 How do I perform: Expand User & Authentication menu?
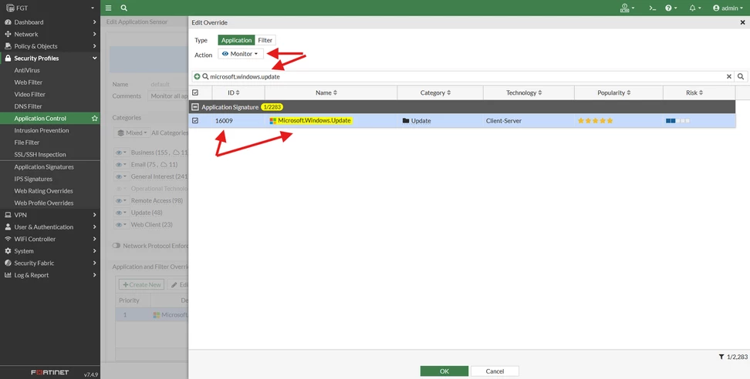49,227
